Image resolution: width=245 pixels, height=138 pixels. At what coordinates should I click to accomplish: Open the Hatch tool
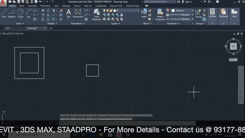(x=35, y=19)
